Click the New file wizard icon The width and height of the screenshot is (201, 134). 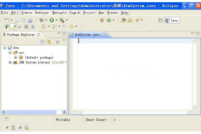click(x=7, y=20)
